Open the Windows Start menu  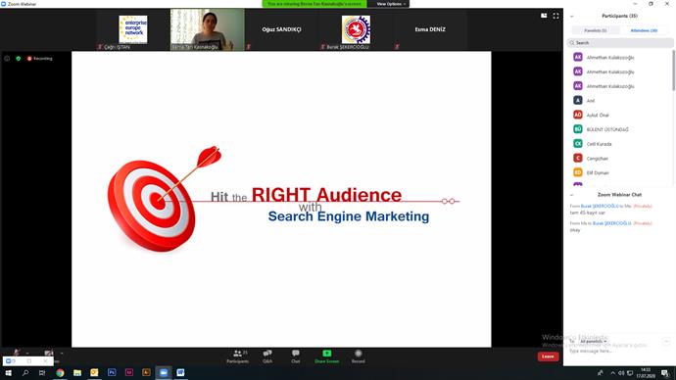tap(8, 373)
